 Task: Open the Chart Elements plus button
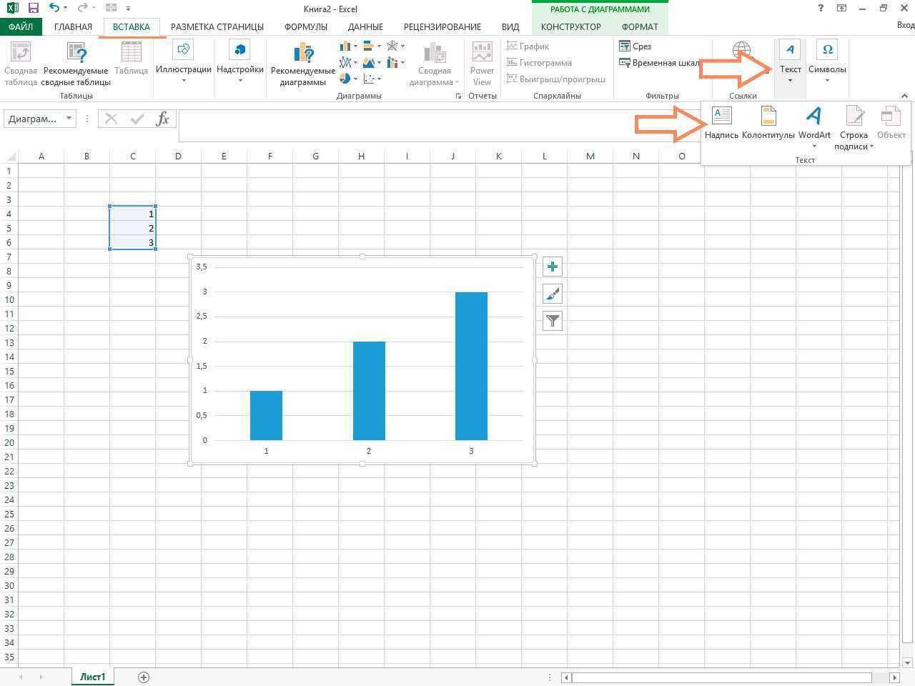click(x=552, y=267)
